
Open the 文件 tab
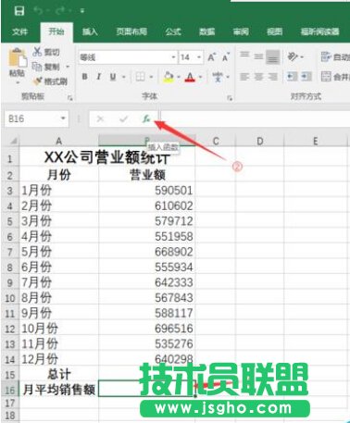click(20, 31)
